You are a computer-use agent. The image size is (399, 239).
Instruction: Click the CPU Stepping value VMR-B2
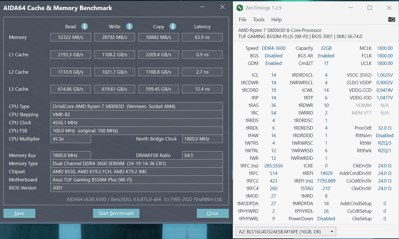tap(137, 114)
